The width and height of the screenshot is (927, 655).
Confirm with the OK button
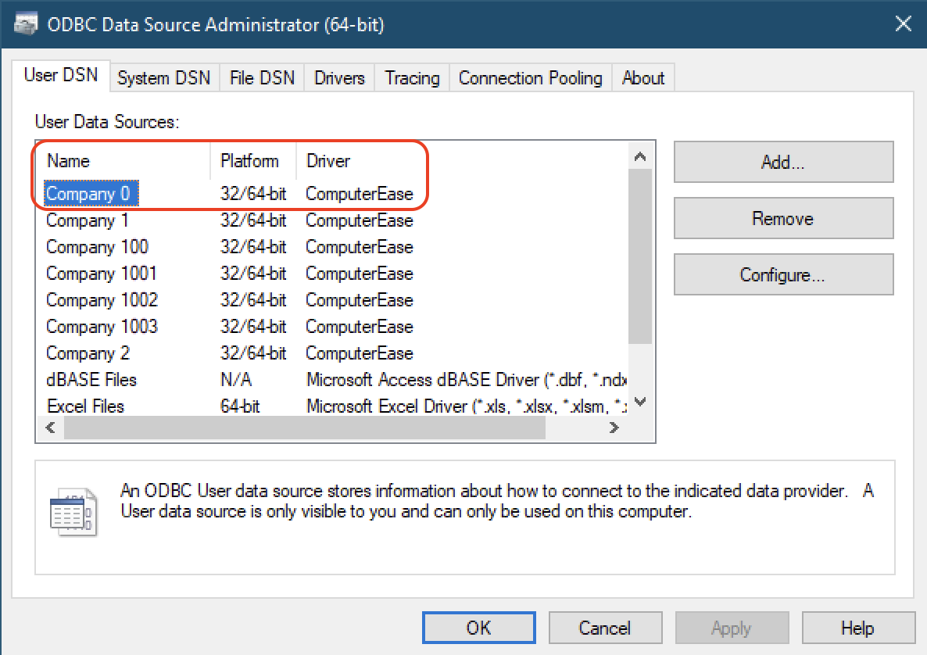(x=478, y=628)
